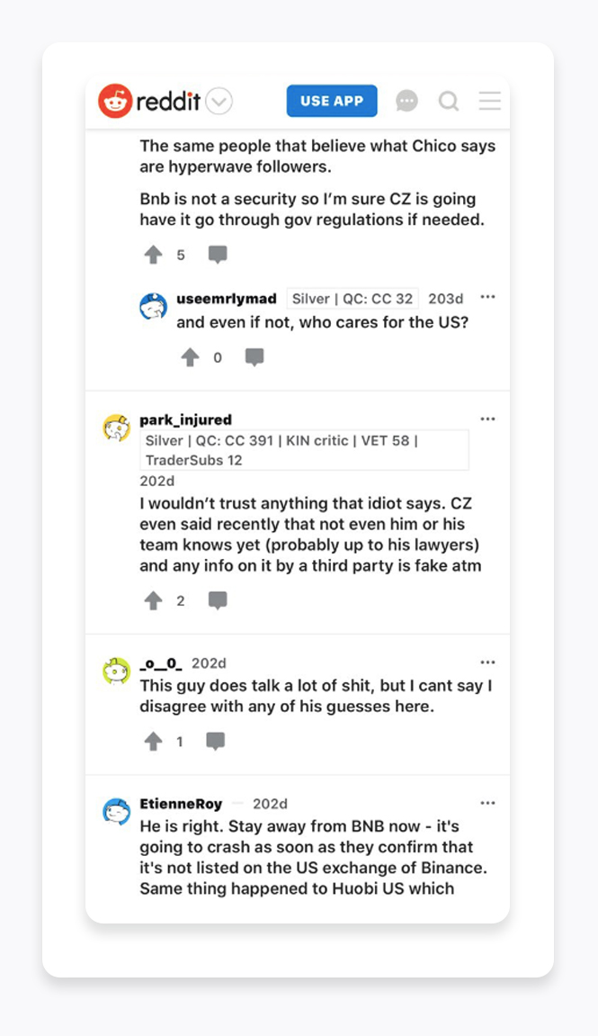Open the hamburger menu icon
Image resolution: width=598 pixels, height=1036 pixels.
pos(490,101)
